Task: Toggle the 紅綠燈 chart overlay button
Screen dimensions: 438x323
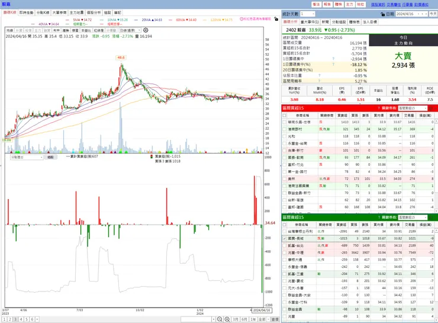Action: click(x=99, y=30)
